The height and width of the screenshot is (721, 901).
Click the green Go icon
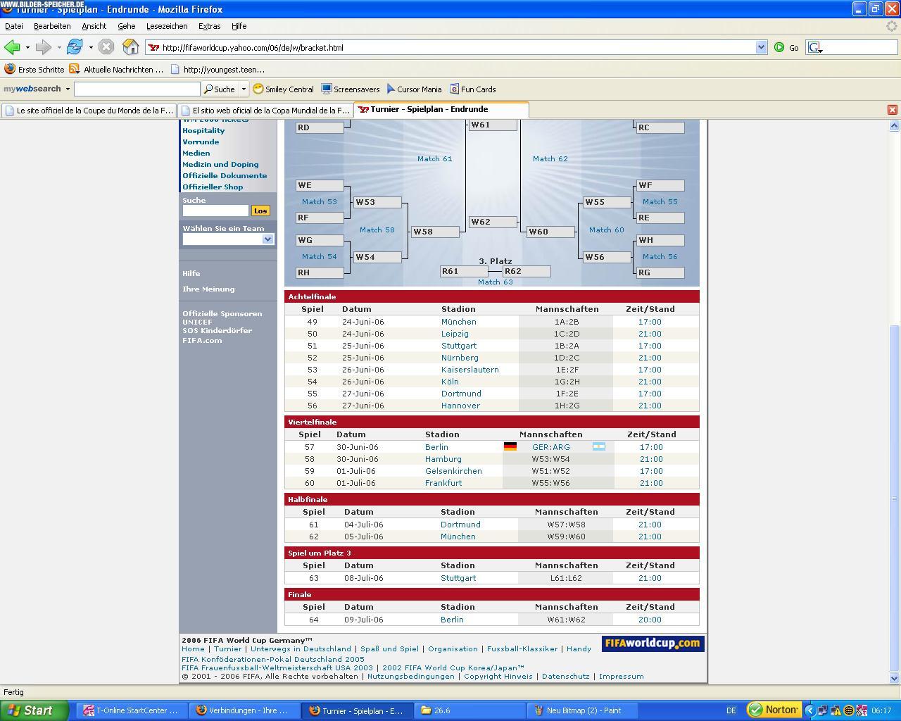click(779, 47)
